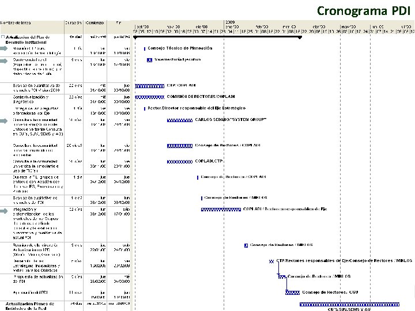Image resolution: width=415 pixels, height=311 pixels.
Task: Click the Gantt bar labeled 'CTP/COPLADI'
Action: point(150,86)
